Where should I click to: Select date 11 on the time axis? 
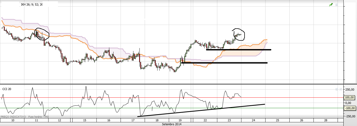click(36, 120)
